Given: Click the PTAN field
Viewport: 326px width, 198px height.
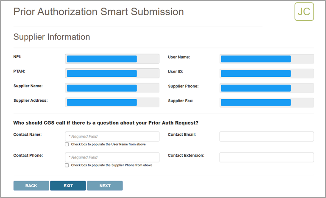Looking at the screenshot, I should pos(112,73).
